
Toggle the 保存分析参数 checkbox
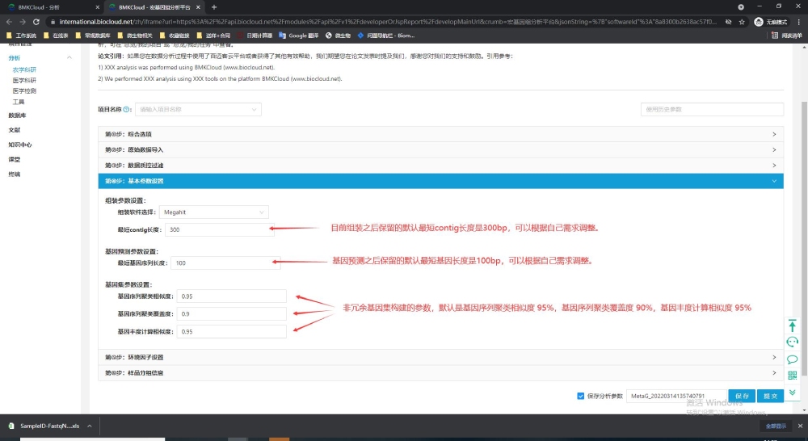tap(581, 396)
